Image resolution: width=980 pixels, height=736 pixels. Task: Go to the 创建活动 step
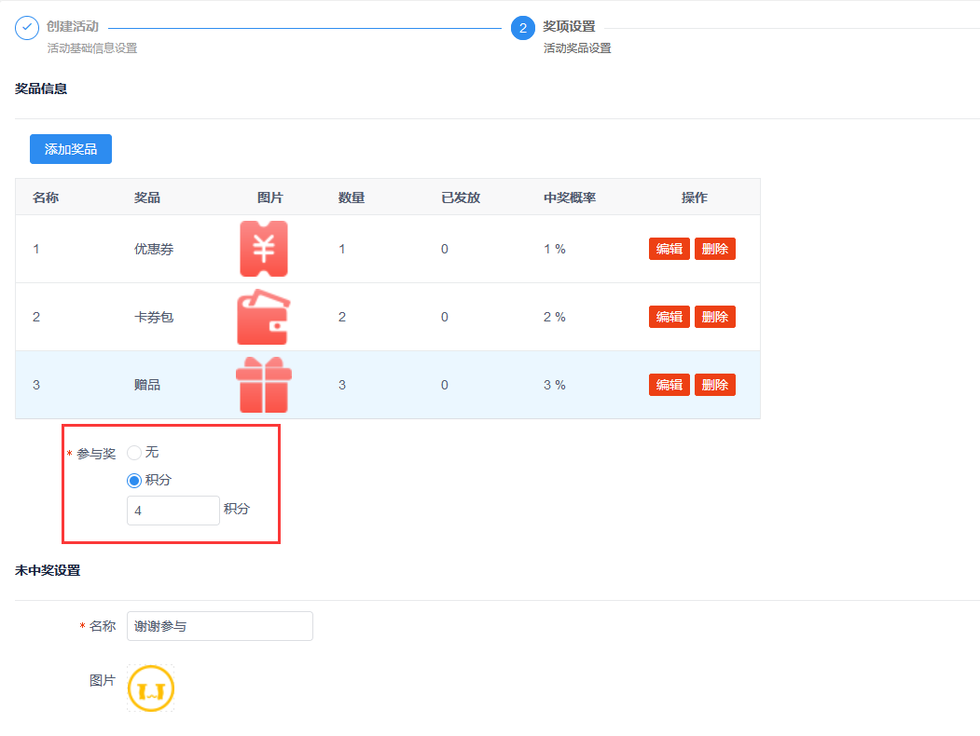click(73, 27)
